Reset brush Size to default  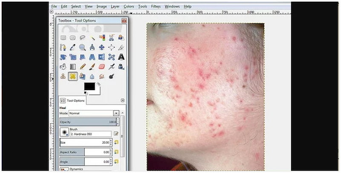116,142
